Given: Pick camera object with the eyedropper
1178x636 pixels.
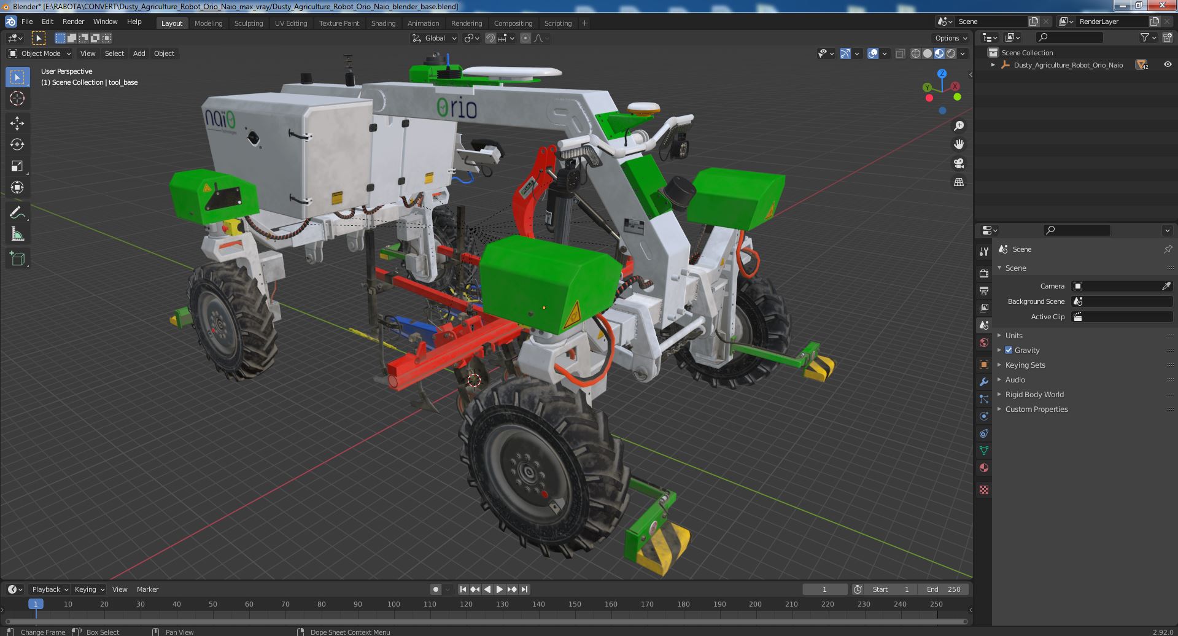Looking at the screenshot, I should point(1166,286).
